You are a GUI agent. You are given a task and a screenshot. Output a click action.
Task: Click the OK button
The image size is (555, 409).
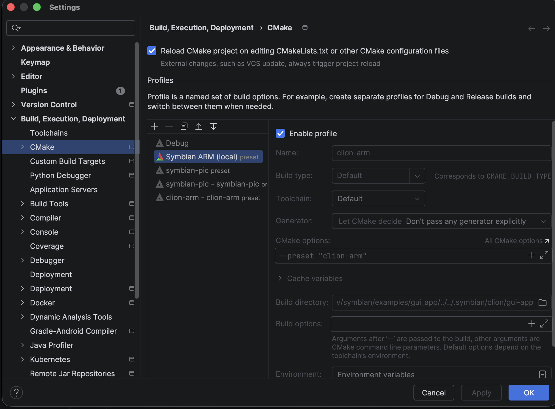[529, 393]
